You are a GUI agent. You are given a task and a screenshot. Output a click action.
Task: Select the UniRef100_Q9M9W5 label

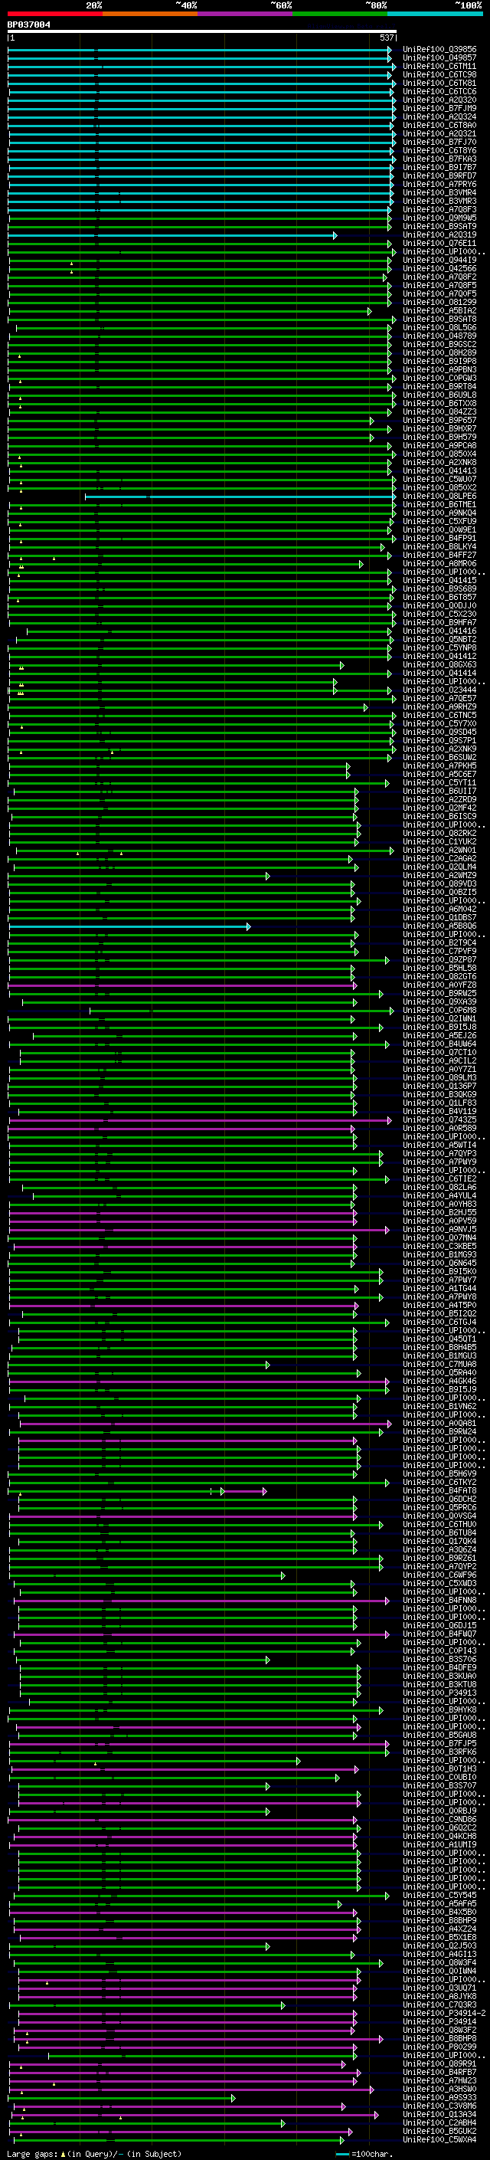click(x=439, y=218)
